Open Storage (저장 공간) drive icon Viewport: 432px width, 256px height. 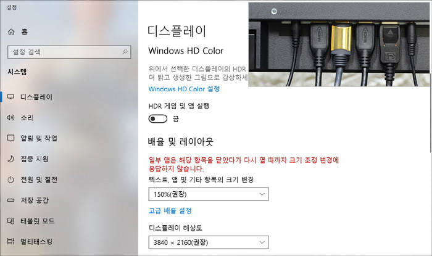10,200
